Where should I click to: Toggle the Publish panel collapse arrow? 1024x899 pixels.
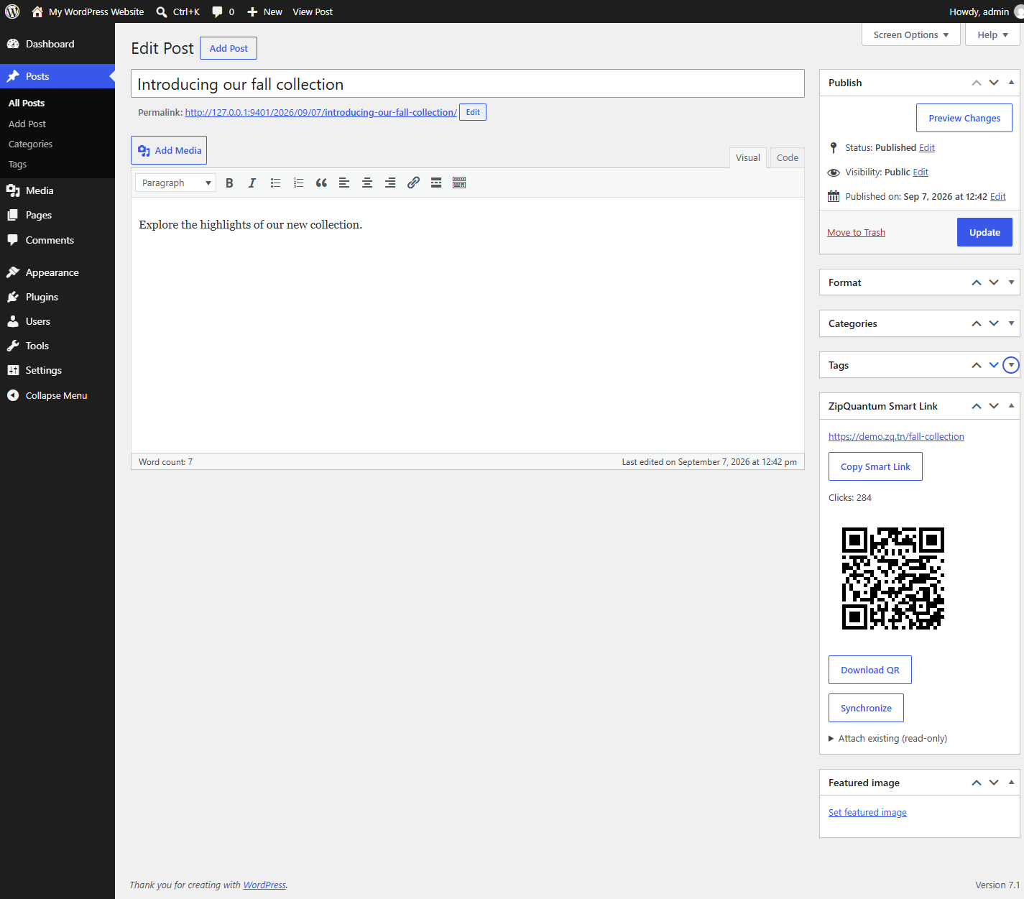1011,83
